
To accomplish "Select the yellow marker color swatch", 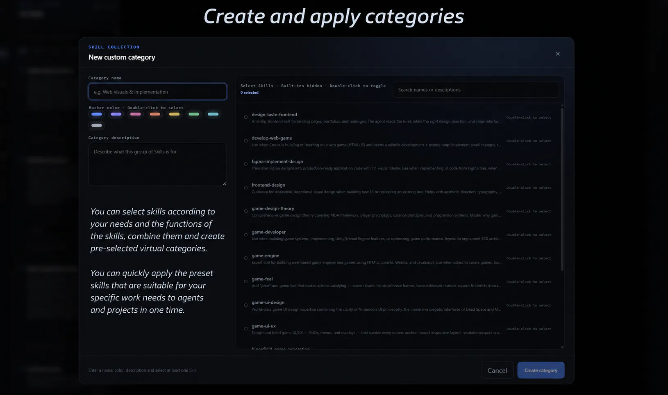I will point(174,114).
